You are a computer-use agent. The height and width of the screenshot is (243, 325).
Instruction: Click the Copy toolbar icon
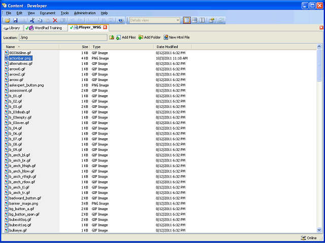(40, 20)
